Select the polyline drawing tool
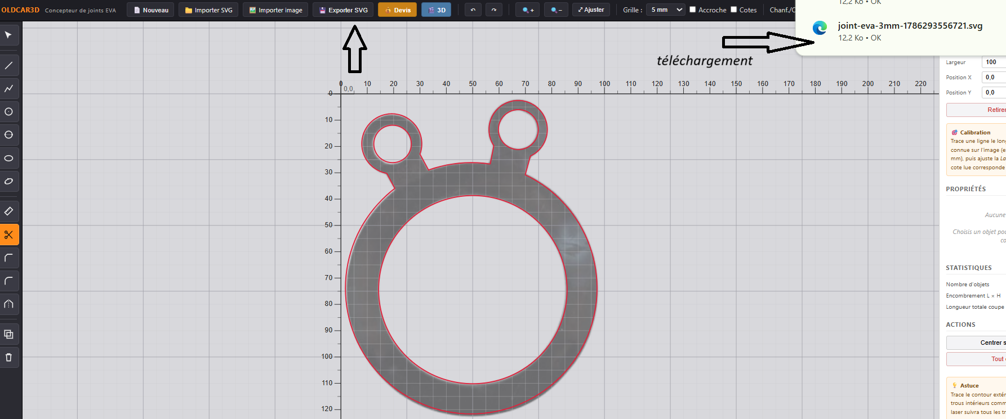Image resolution: width=1006 pixels, height=419 pixels. 9,88
